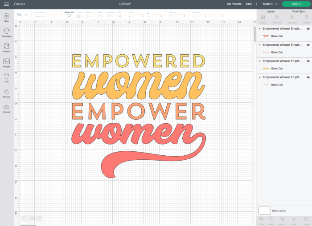The height and width of the screenshot is (226, 312).
Task: Open My Projects link
Action: click(x=234, y=4)
